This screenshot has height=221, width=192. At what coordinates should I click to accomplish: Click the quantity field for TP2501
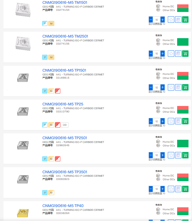coord(157,155)
